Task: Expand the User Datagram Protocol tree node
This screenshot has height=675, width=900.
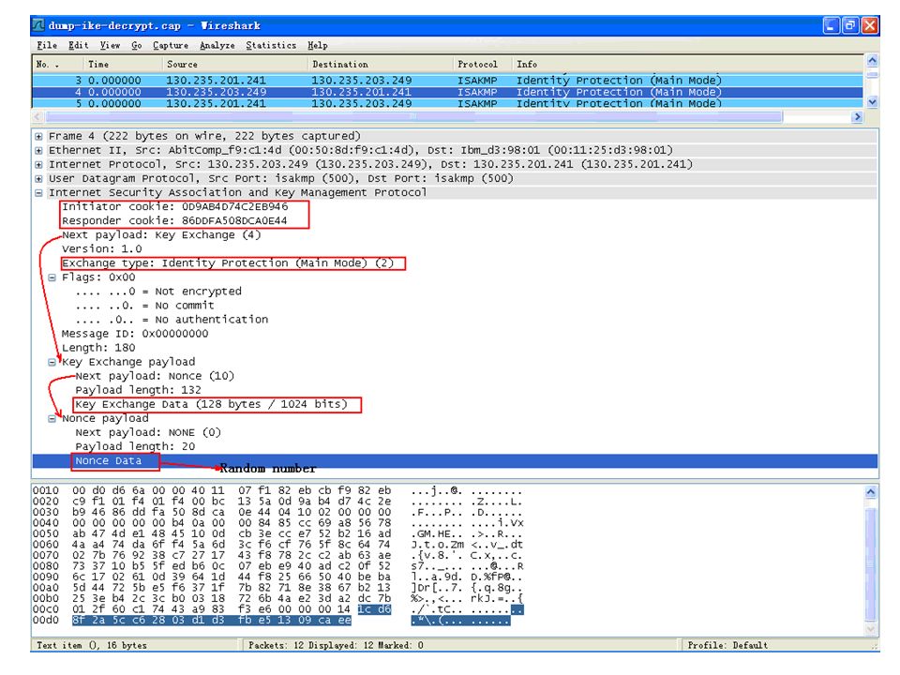Action: [38, 178]
